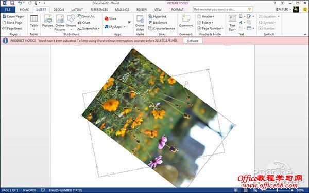Open the undo history dropdown arrow
Viewport: 309px width, 193px height.
[24, 3]
